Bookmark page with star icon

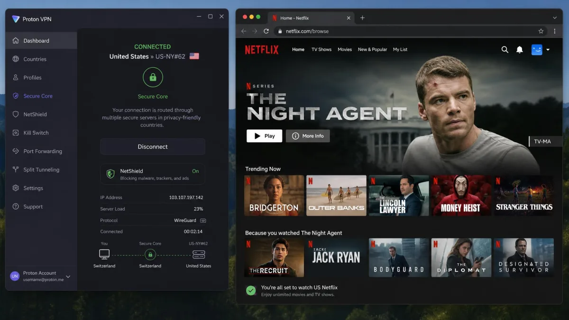(541, 31)
